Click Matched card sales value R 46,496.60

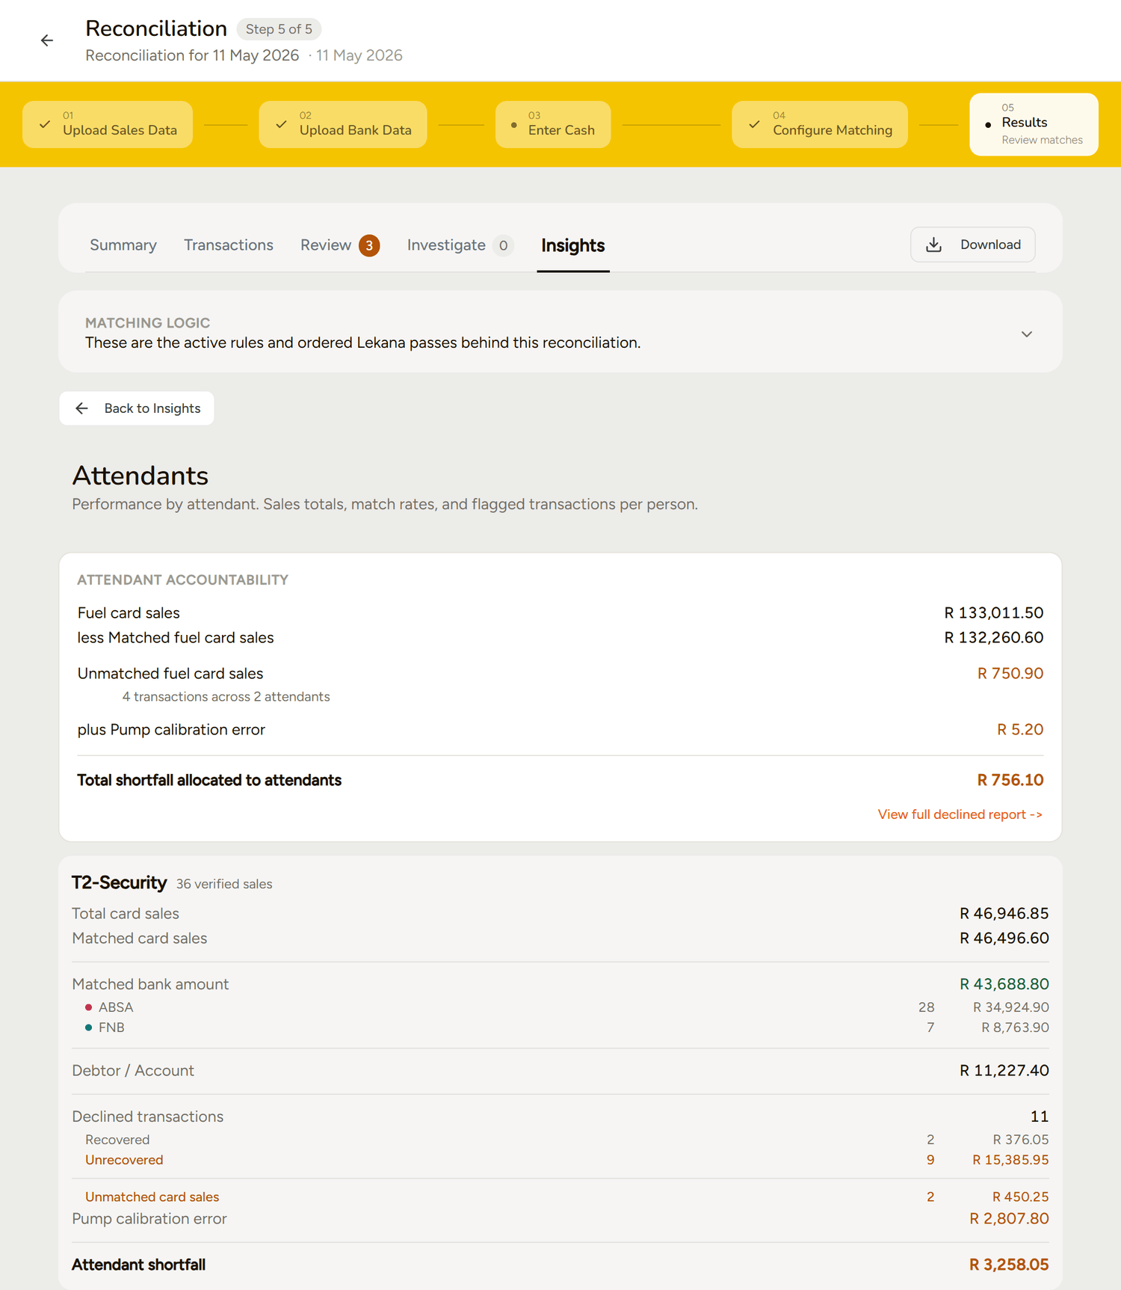(x=1004, y=938)
